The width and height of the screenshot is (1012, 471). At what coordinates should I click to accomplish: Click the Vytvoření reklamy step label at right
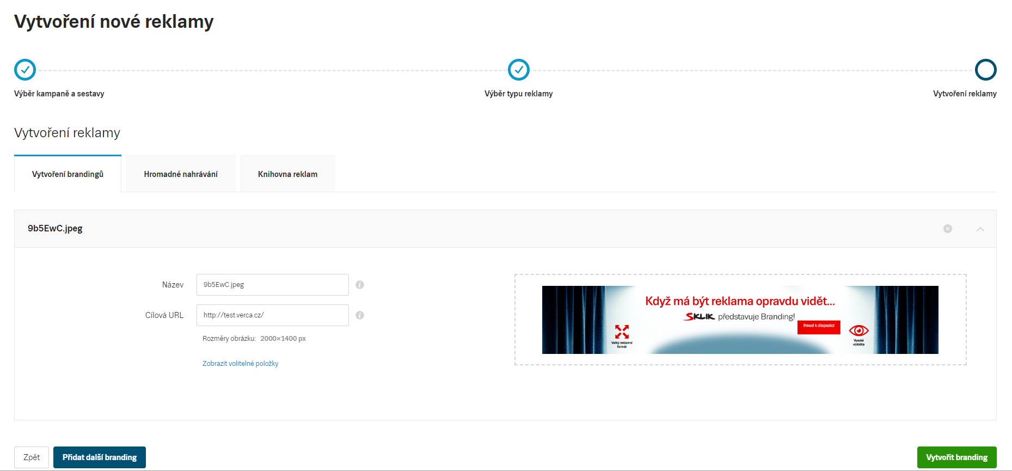click(x=965, y=94)
